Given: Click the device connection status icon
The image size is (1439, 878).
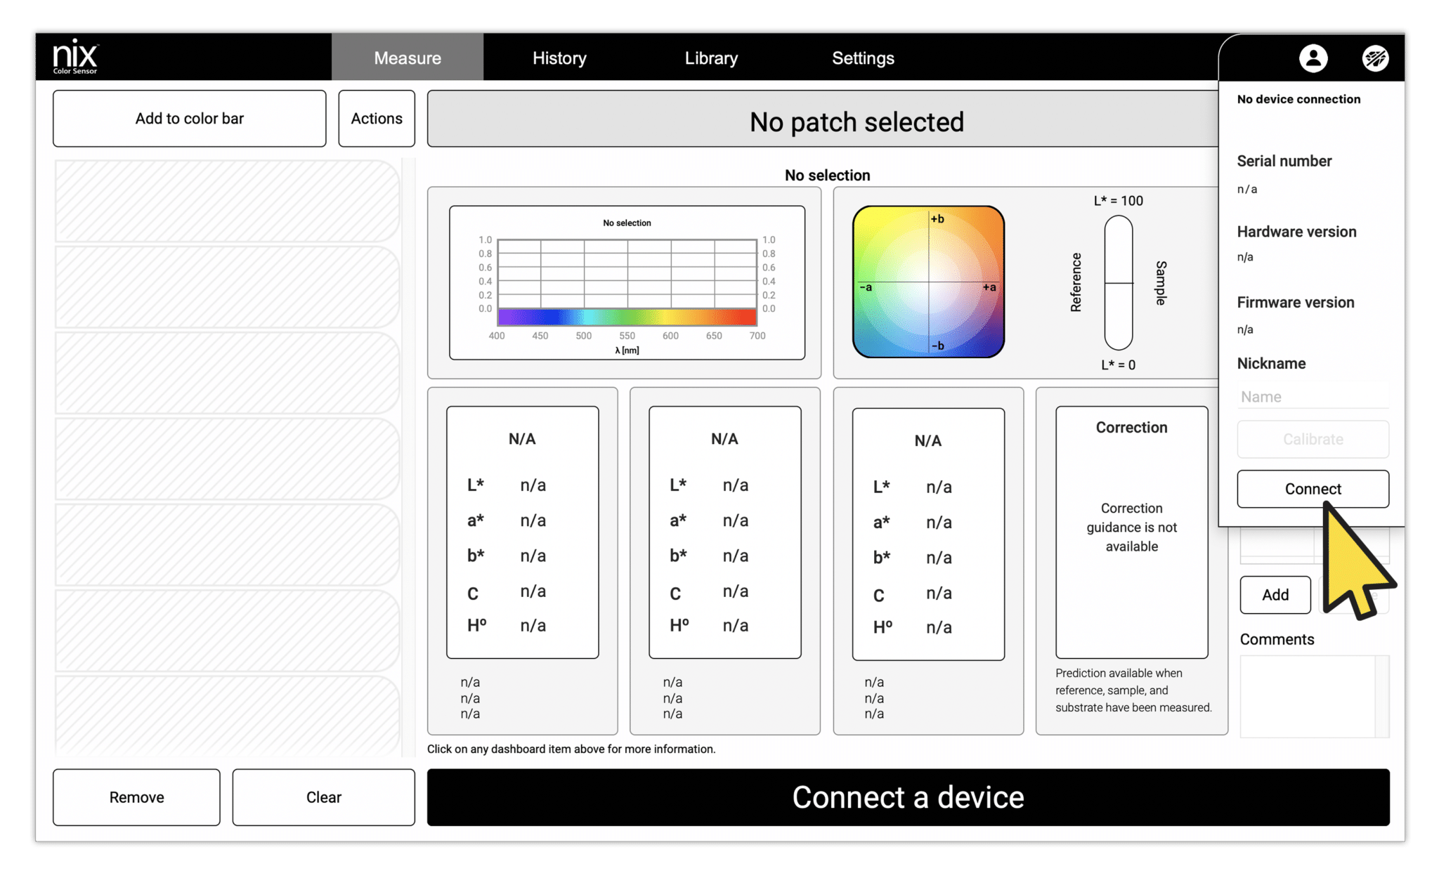Looking at the screenshot, I should coord(1375,58).
